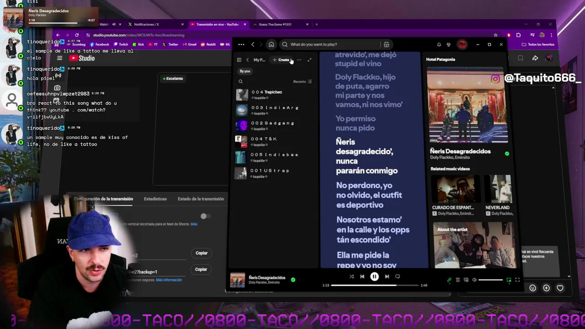
Task: Open Spotify Home via the house icon
Action: tap(271, 44)
